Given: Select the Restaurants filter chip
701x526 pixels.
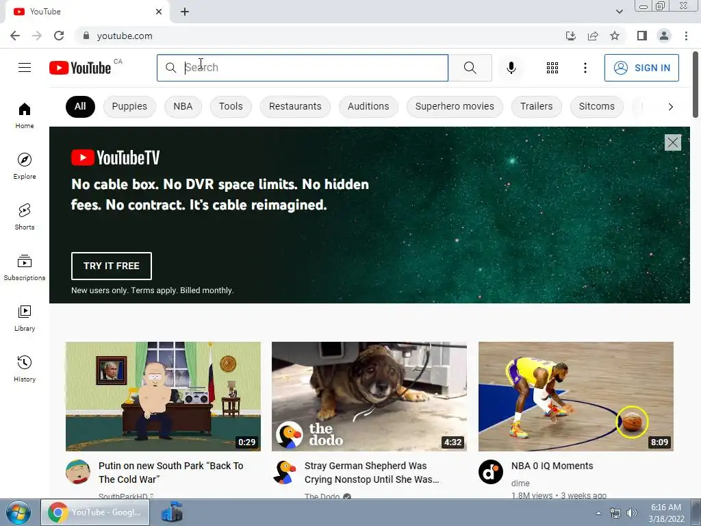Looking at the screenshot, I should (295, 106).
